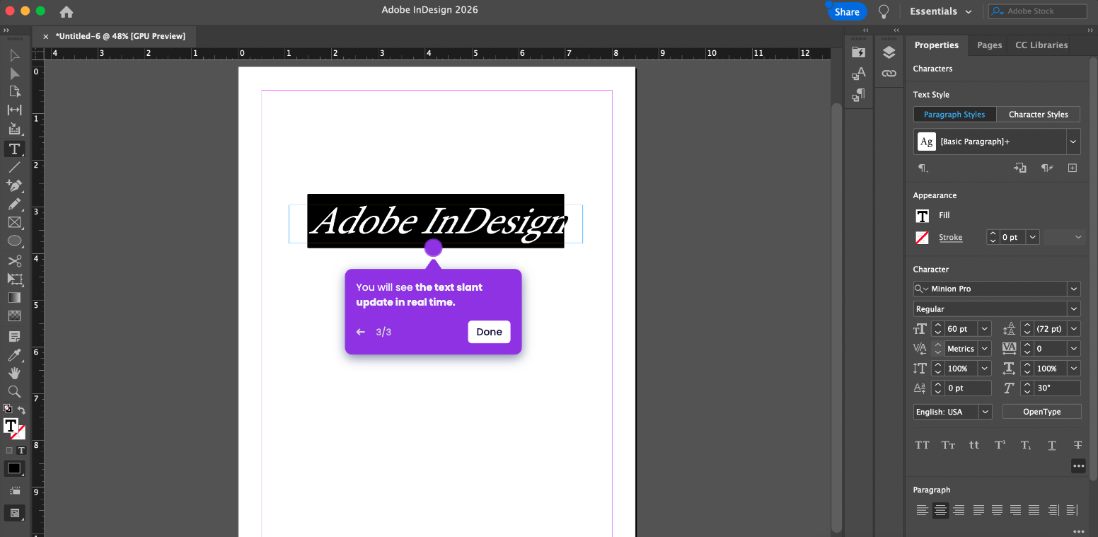Image resolution: width=1098 pixels, height=537 pixels.
Task: Select the Type tool
Action: [14, 149]
